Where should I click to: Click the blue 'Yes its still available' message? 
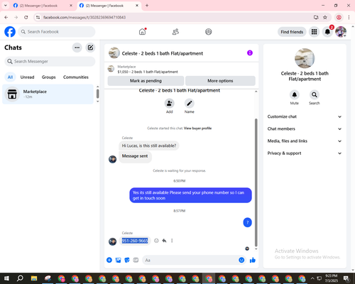pyautogui.click(x=190, y=195)
